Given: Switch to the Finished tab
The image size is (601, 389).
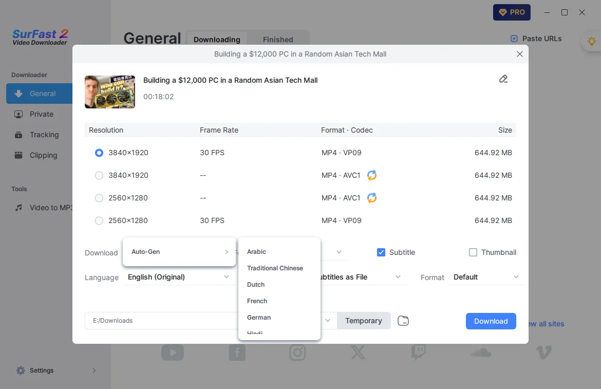Looking at the screenshot, I should [x=278, y=40].
